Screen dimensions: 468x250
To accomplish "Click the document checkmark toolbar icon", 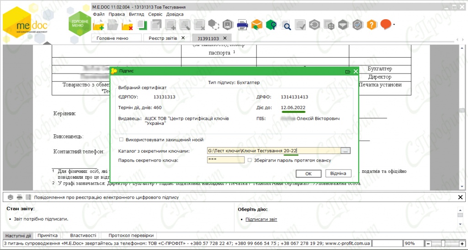I will click(300, 25).
